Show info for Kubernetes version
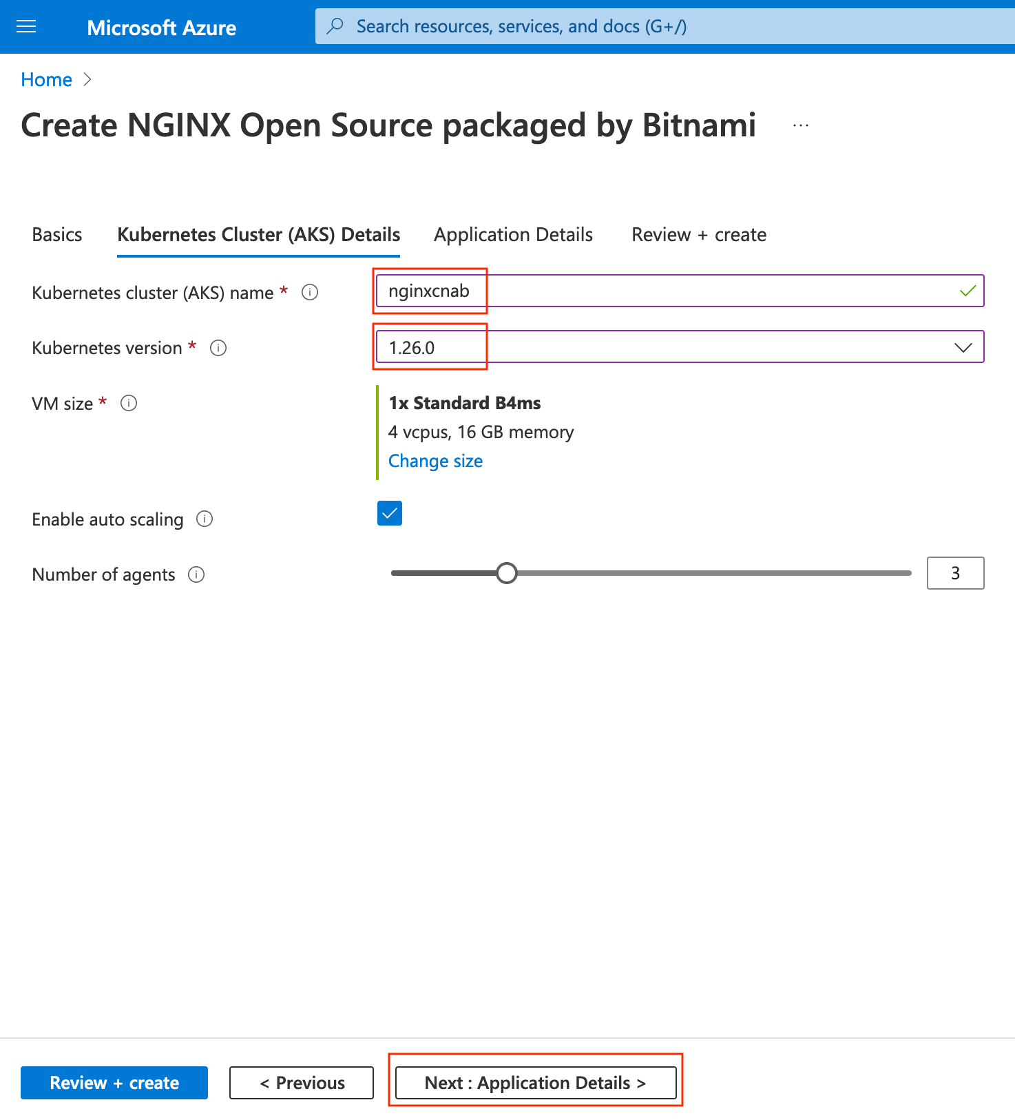 pos(218,348)
